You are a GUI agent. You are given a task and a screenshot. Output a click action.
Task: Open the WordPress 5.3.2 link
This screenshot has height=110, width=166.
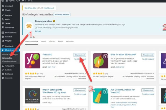[30, 8]
